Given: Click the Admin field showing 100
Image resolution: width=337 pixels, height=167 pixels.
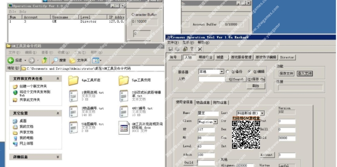Looking at the screenshot, I should 206,155.
